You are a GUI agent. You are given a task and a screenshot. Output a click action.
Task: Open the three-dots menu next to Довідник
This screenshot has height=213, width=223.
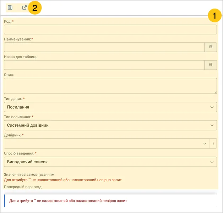coord(213,143)
